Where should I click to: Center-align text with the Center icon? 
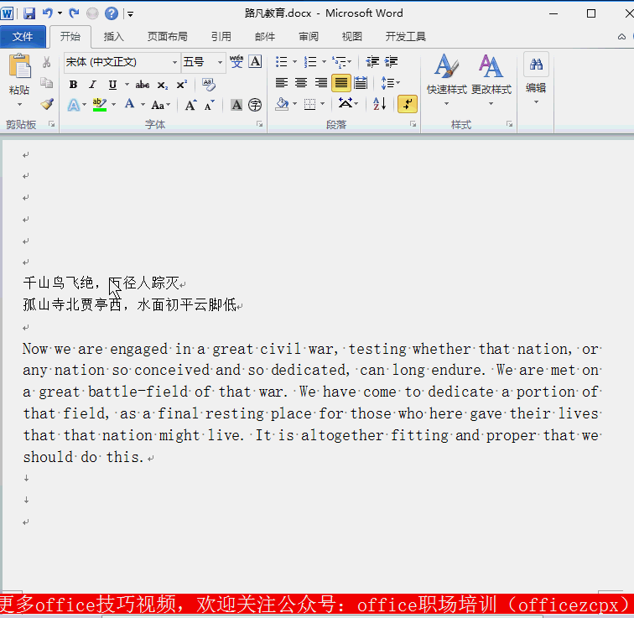point(301,83)
